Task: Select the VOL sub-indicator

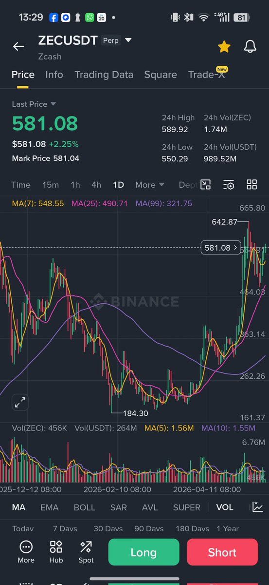Action: coord(224,507)
